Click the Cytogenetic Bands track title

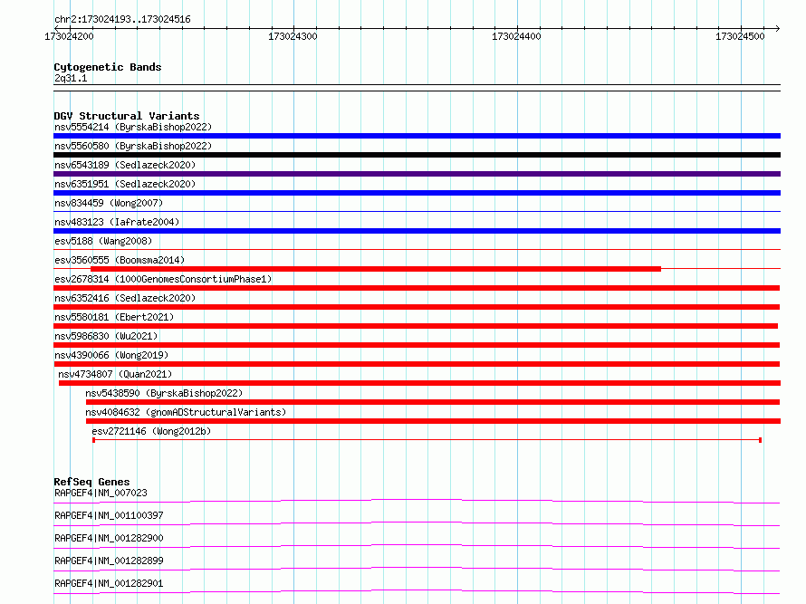[108, 67]
